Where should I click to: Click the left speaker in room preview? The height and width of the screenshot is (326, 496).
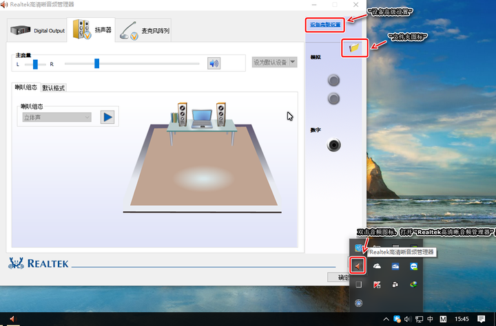tap(182, 114)
